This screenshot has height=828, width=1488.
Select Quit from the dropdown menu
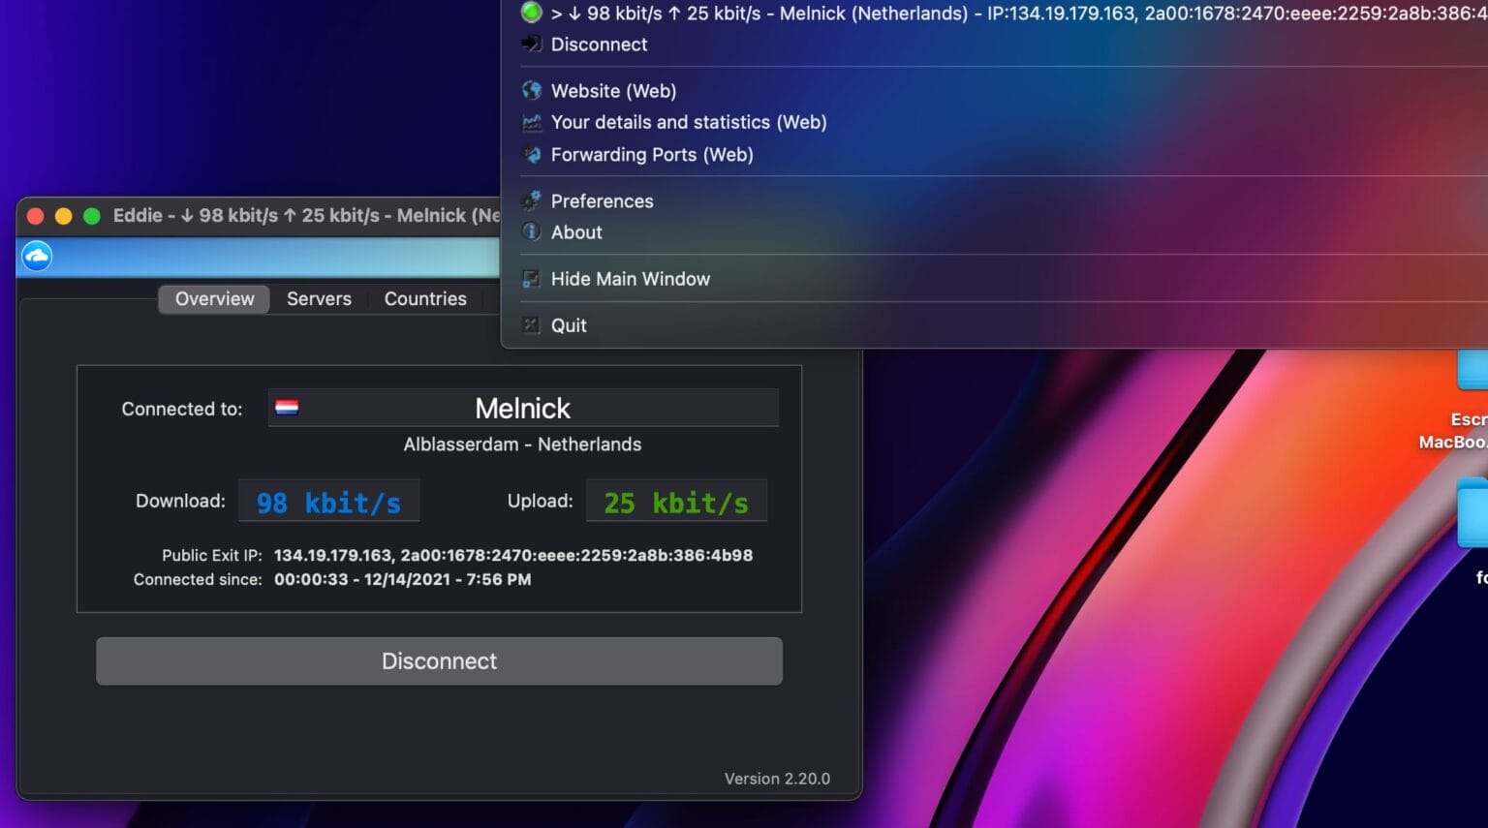569,324
